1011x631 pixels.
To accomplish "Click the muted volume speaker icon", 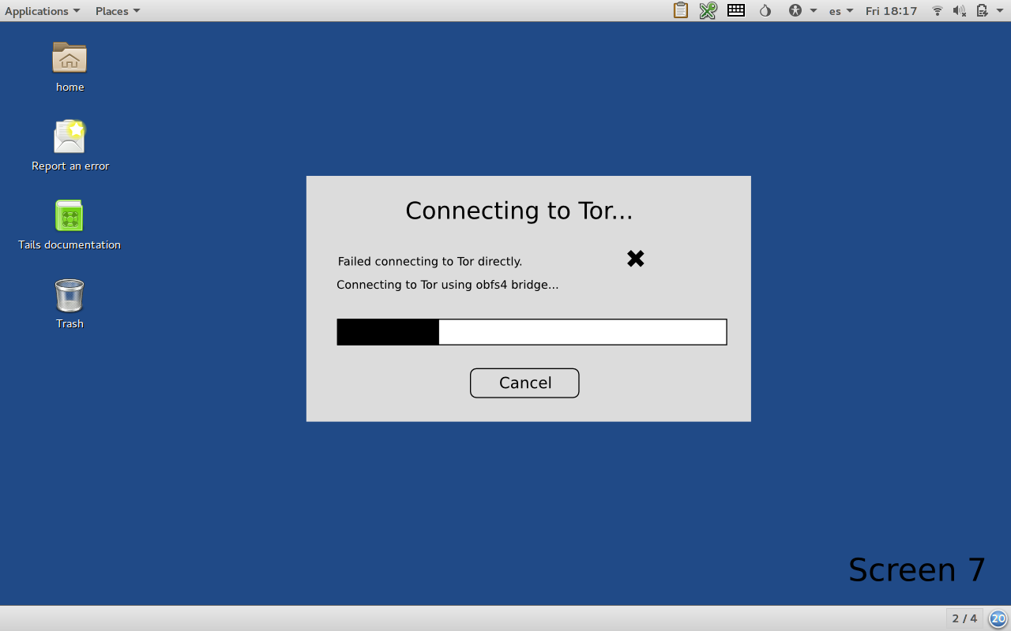I will coord(960,10).
